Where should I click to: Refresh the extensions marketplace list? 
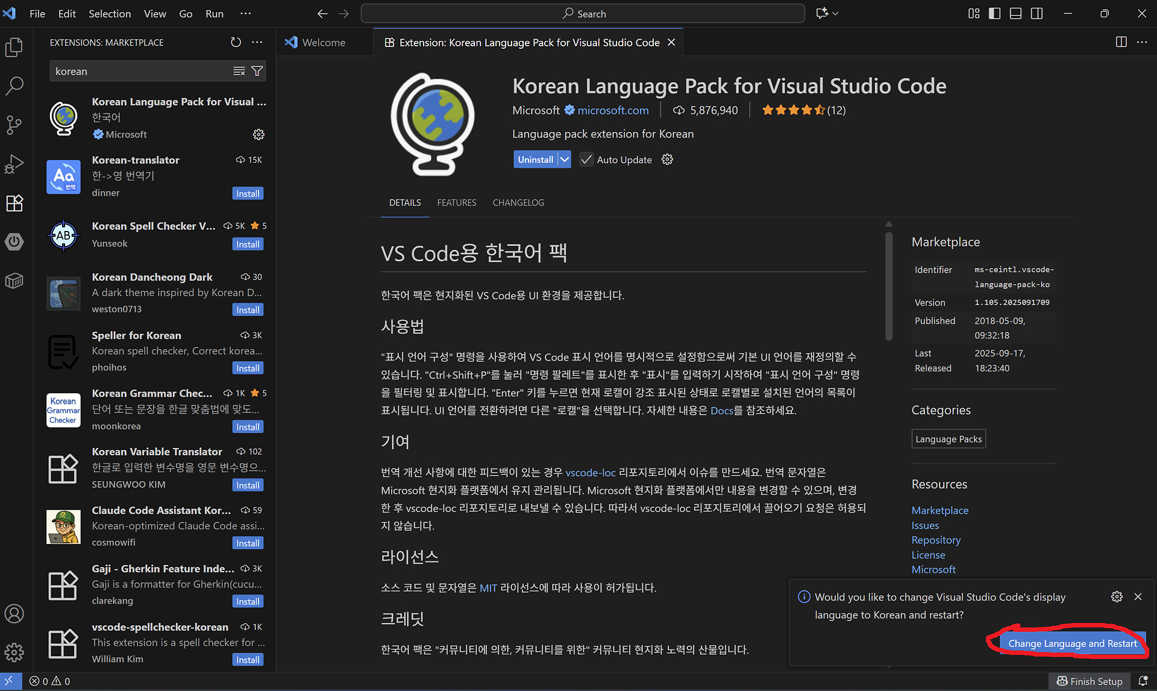point(236,42)
